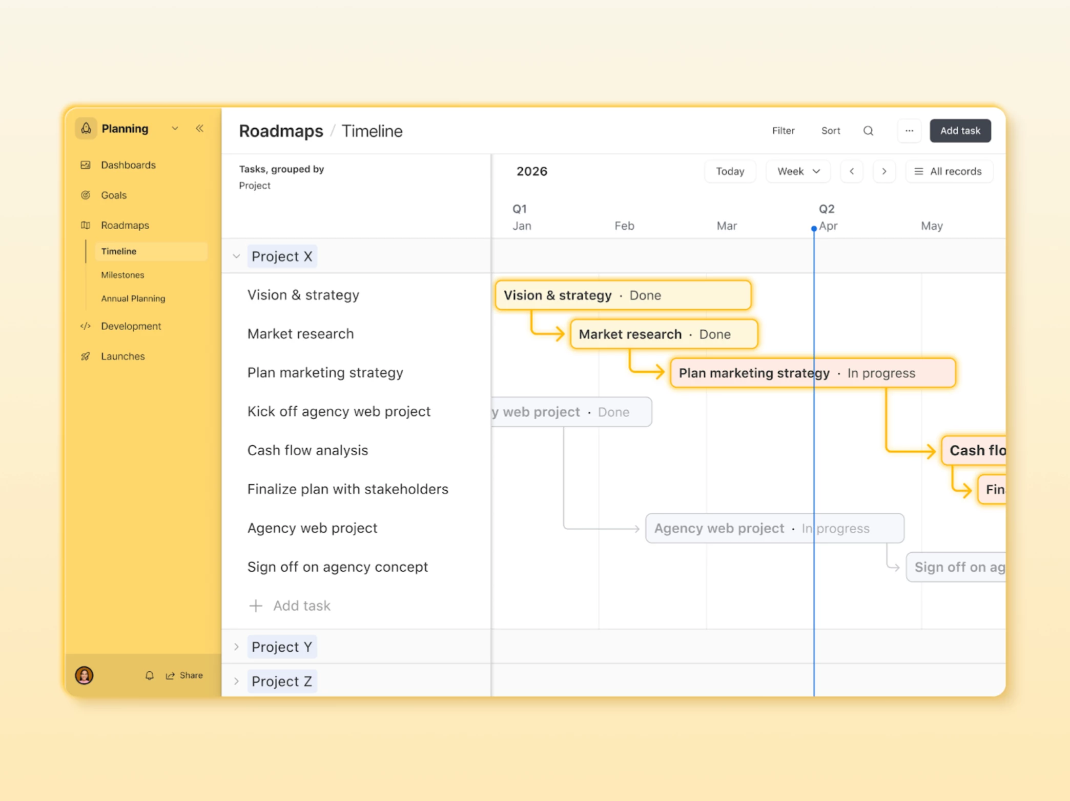Open the three-dots more options menu

click(x=909, y=131)
